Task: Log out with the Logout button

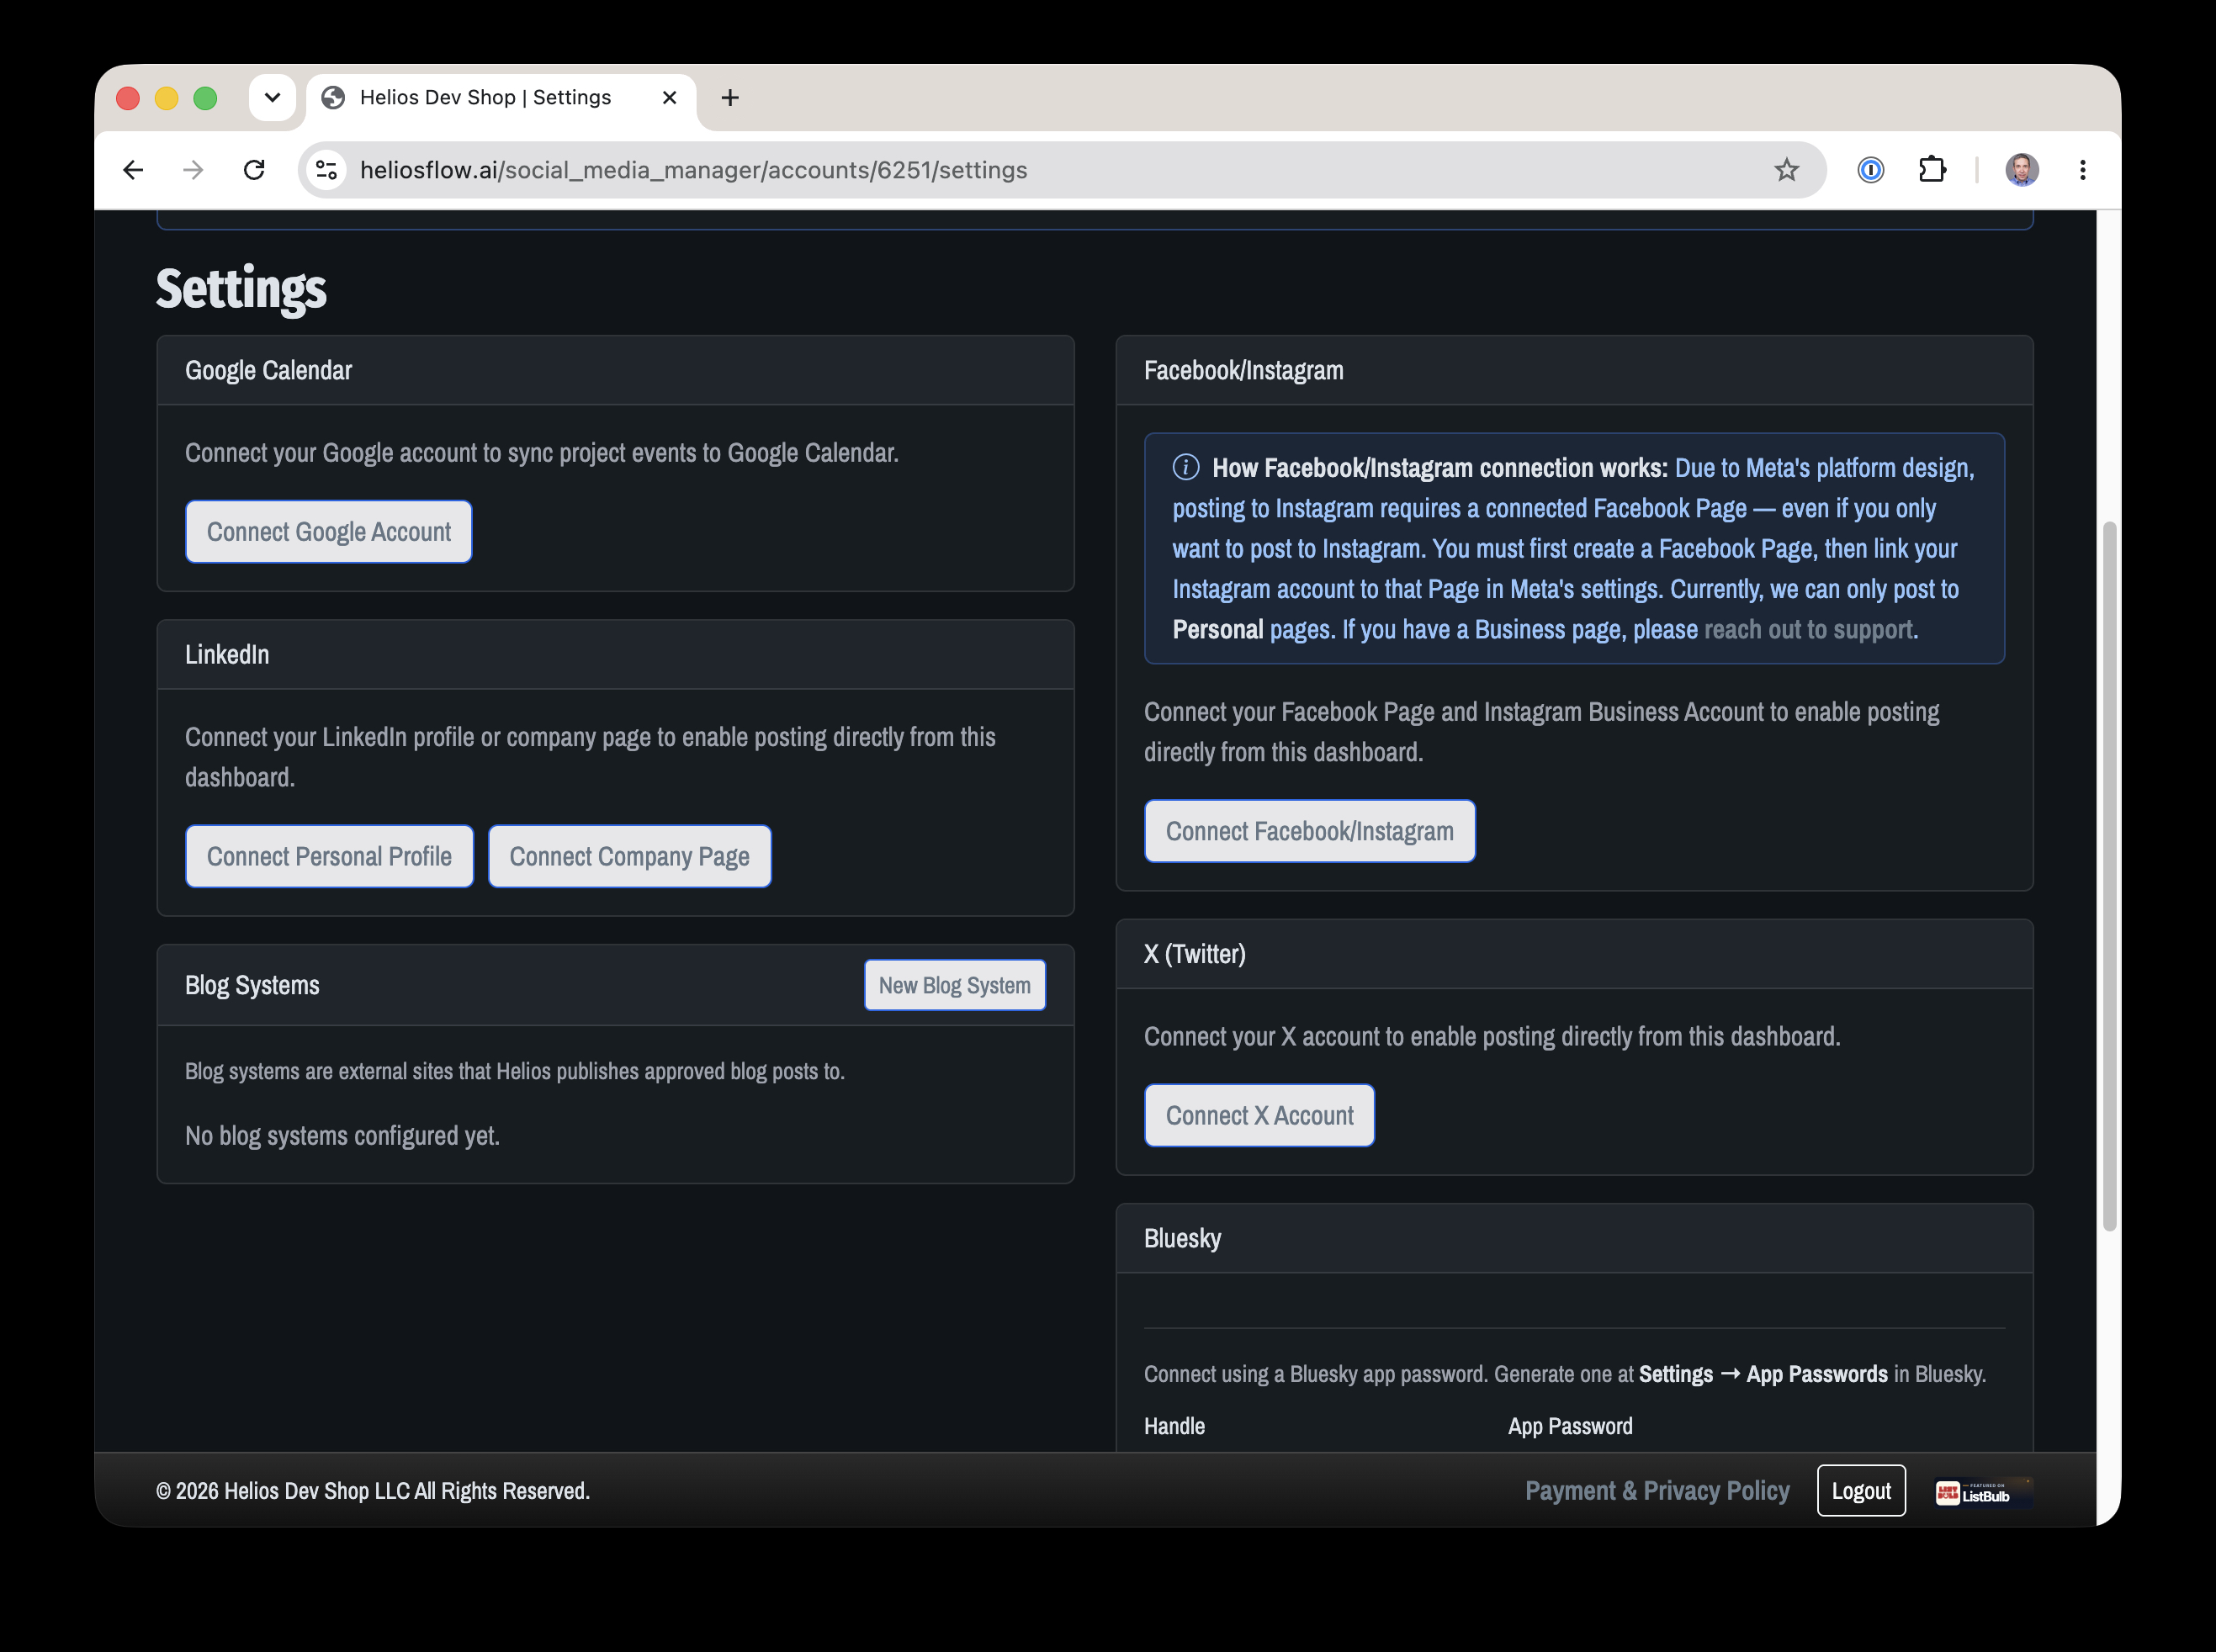Action: [x=1861, y=1491]
